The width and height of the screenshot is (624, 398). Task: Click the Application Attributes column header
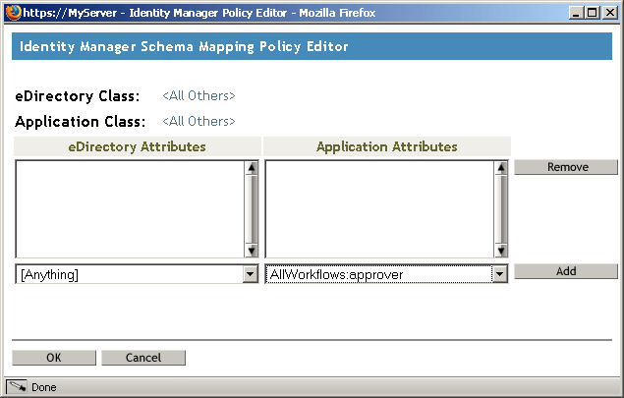(x=387, y=146)
